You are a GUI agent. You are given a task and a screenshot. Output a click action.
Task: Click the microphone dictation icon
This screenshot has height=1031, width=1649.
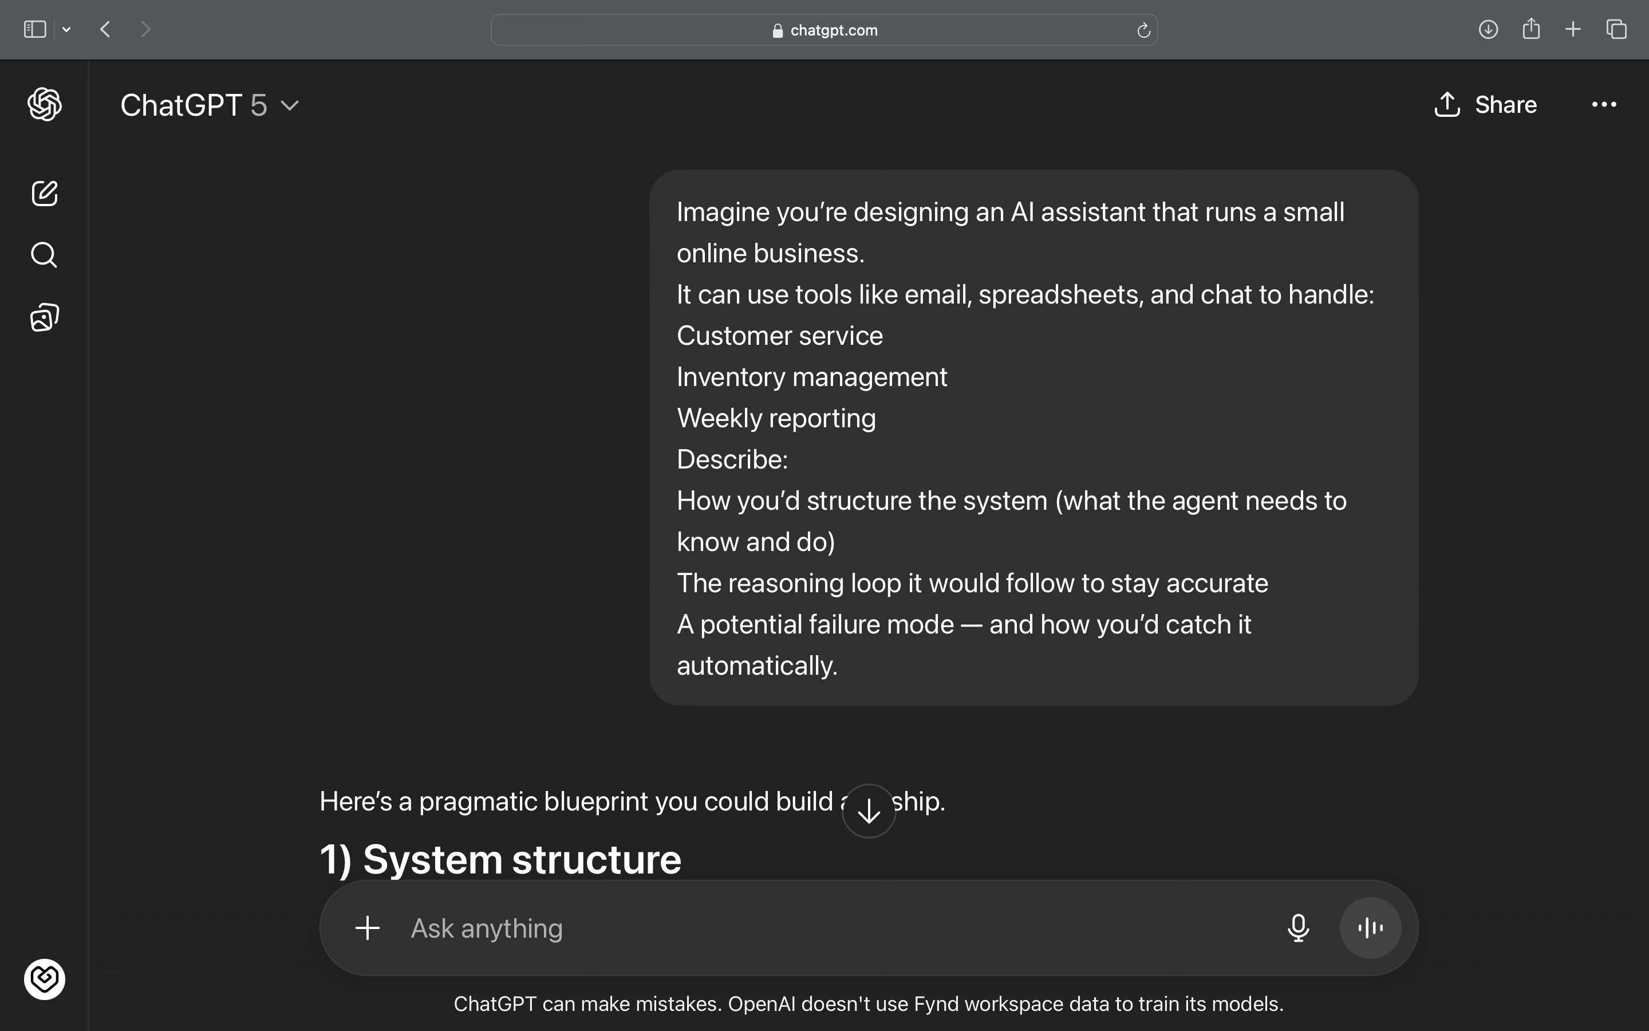1298,928
